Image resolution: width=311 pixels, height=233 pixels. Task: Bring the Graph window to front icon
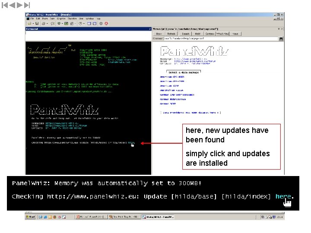(66, 24)
